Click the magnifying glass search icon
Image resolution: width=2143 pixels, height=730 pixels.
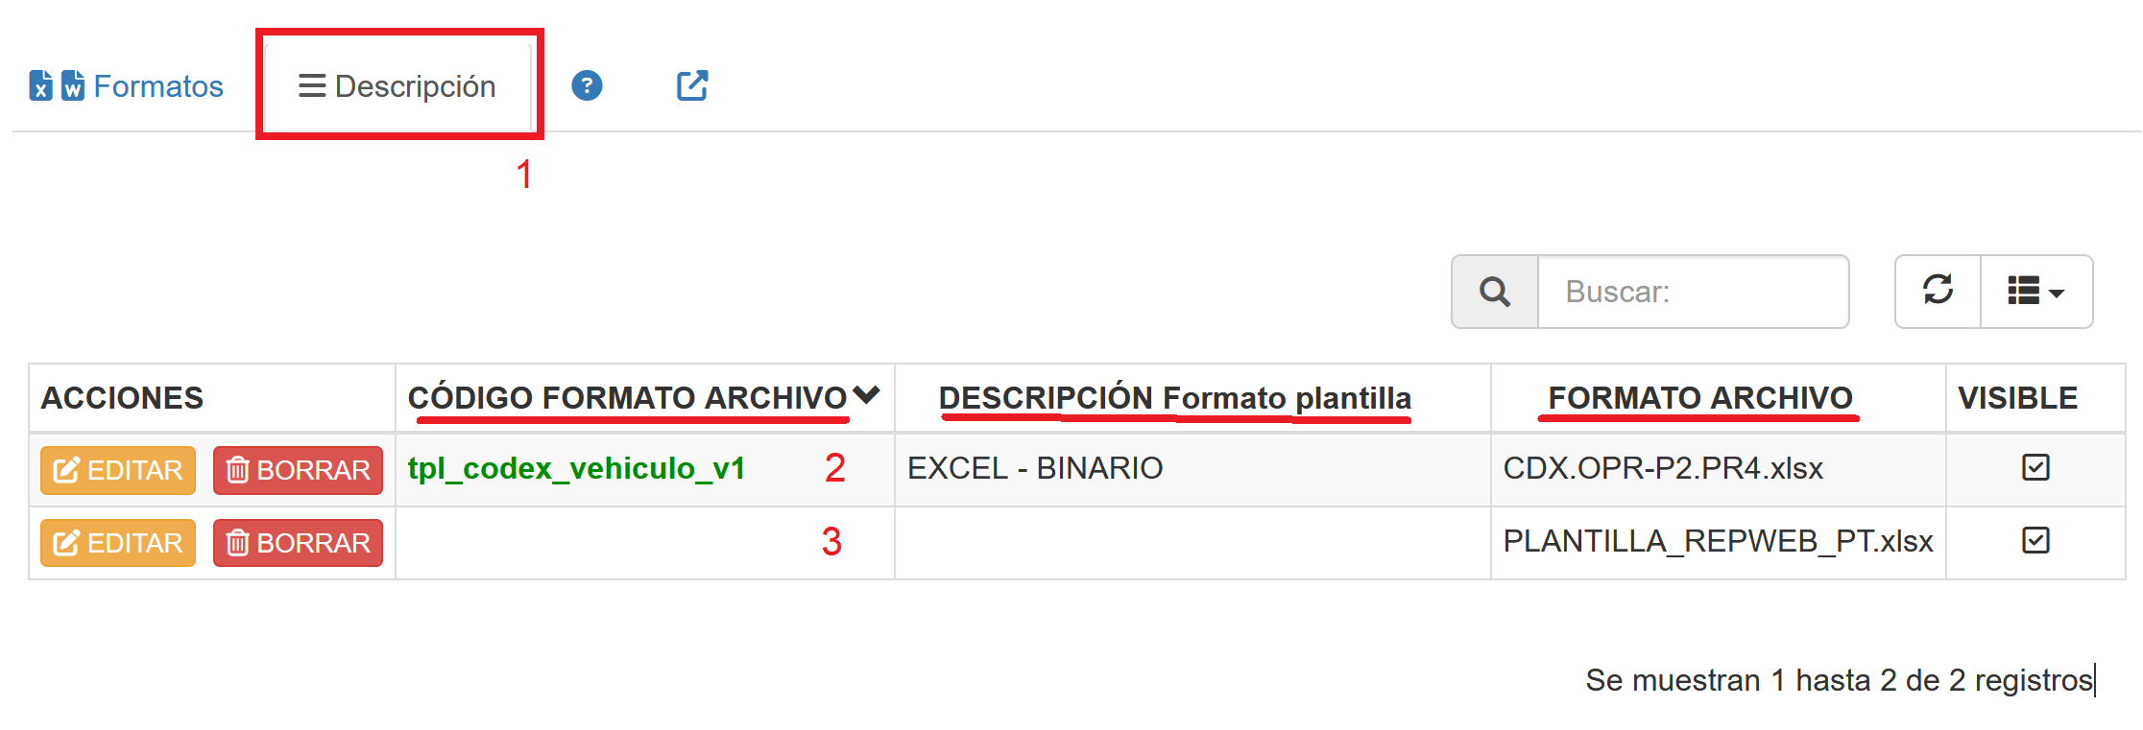[x=1495, y=292]
